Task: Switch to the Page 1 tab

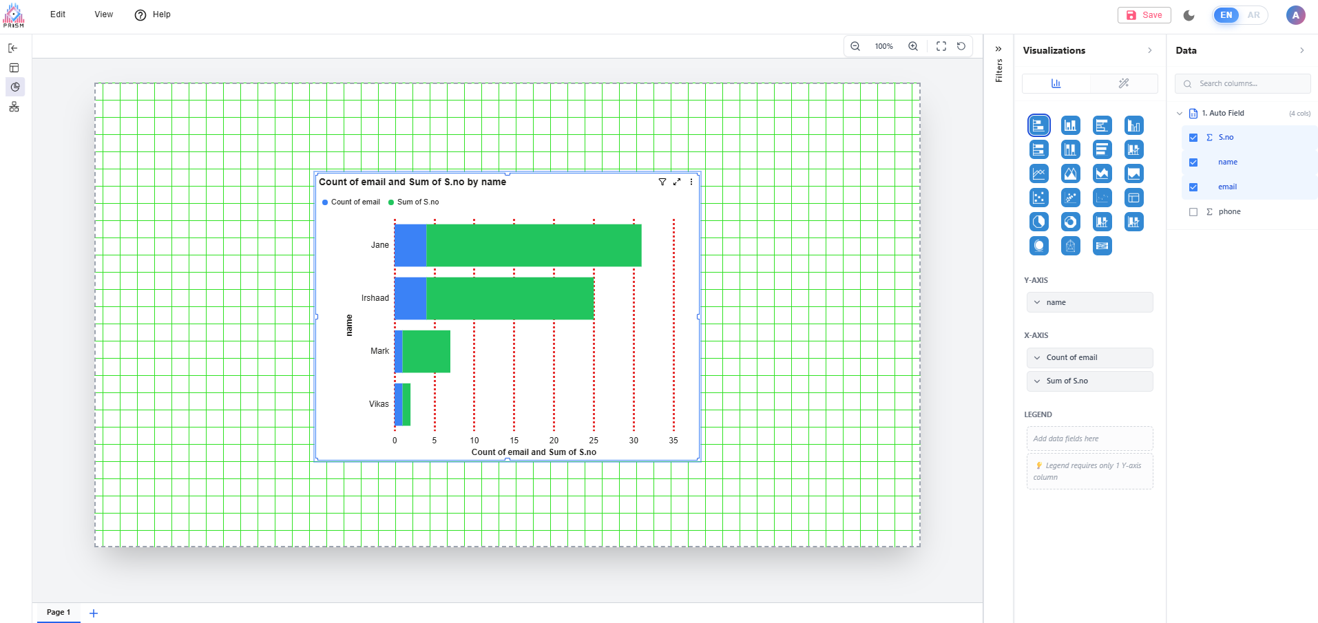Action: [59, 612]
